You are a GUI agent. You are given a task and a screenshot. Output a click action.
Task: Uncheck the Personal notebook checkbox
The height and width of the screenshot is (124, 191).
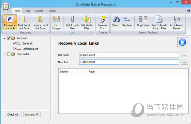[9, 38]
